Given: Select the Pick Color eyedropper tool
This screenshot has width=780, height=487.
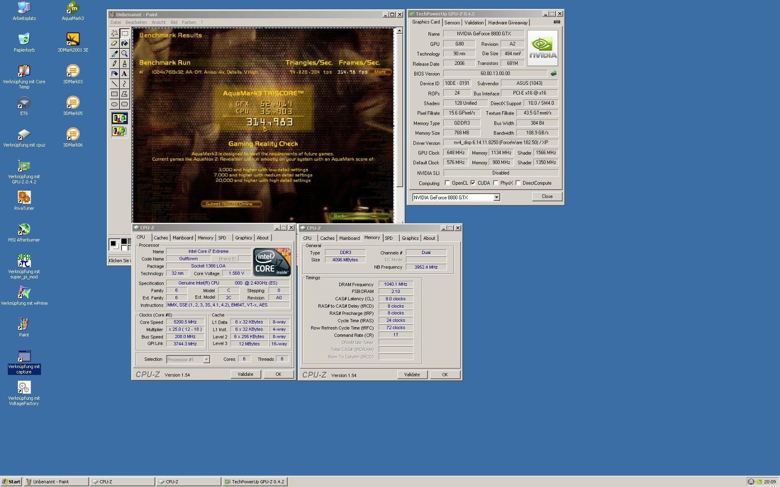Looking at the screenshot, I should tap(114, 54).
